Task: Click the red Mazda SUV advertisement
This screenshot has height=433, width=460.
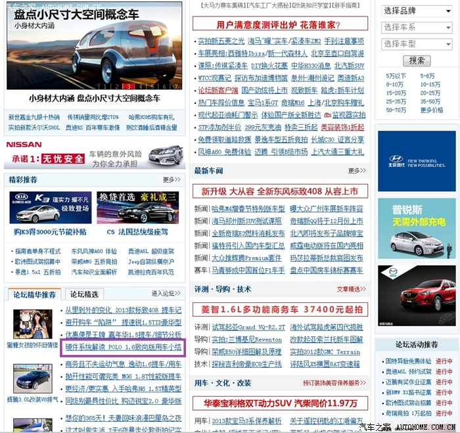Action: coord(416,296)
